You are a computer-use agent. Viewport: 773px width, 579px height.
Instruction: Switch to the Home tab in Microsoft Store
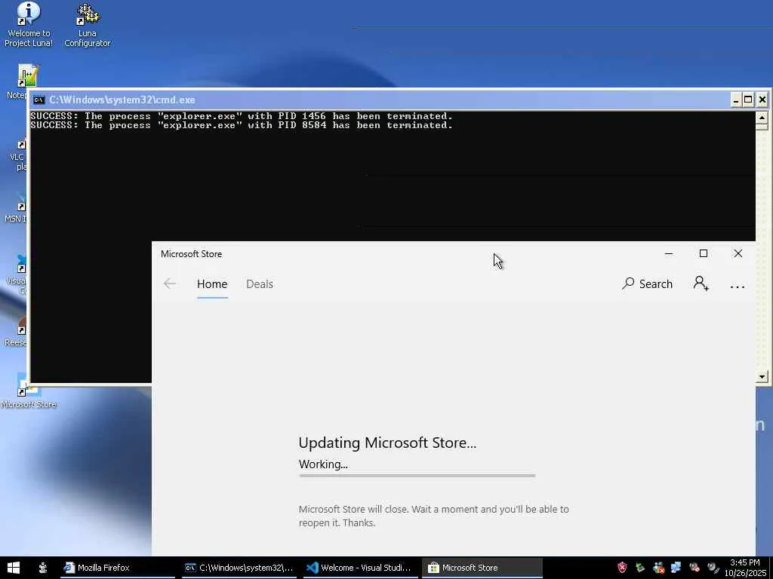point(212,284)
